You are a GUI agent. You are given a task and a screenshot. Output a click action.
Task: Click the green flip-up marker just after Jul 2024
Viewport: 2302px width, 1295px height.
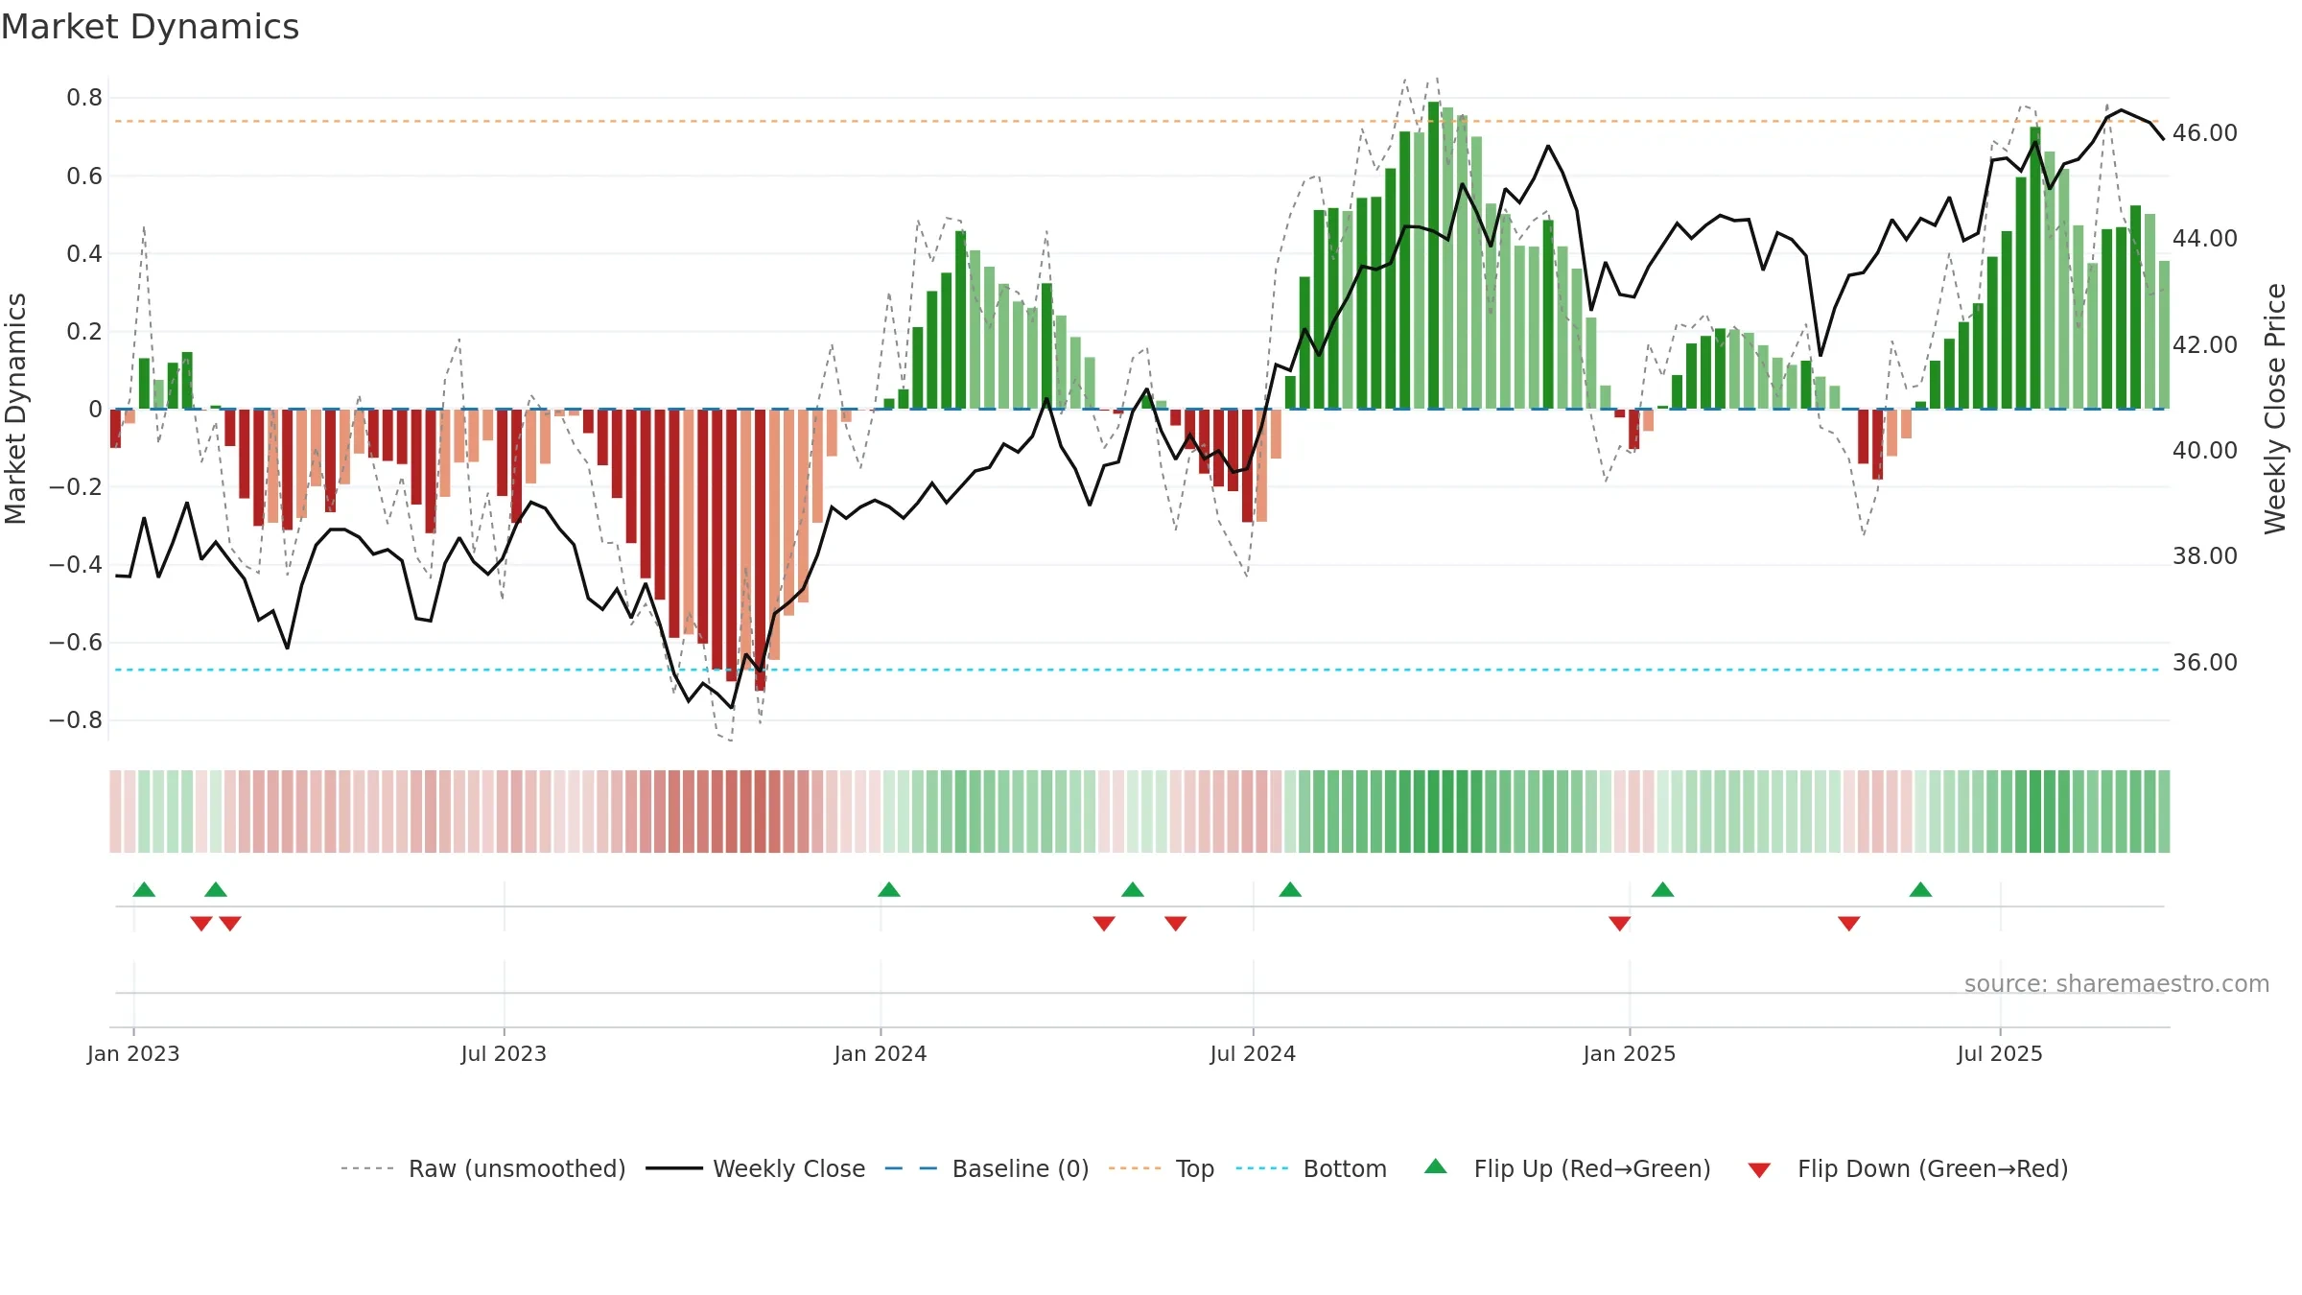point(1290,889)
